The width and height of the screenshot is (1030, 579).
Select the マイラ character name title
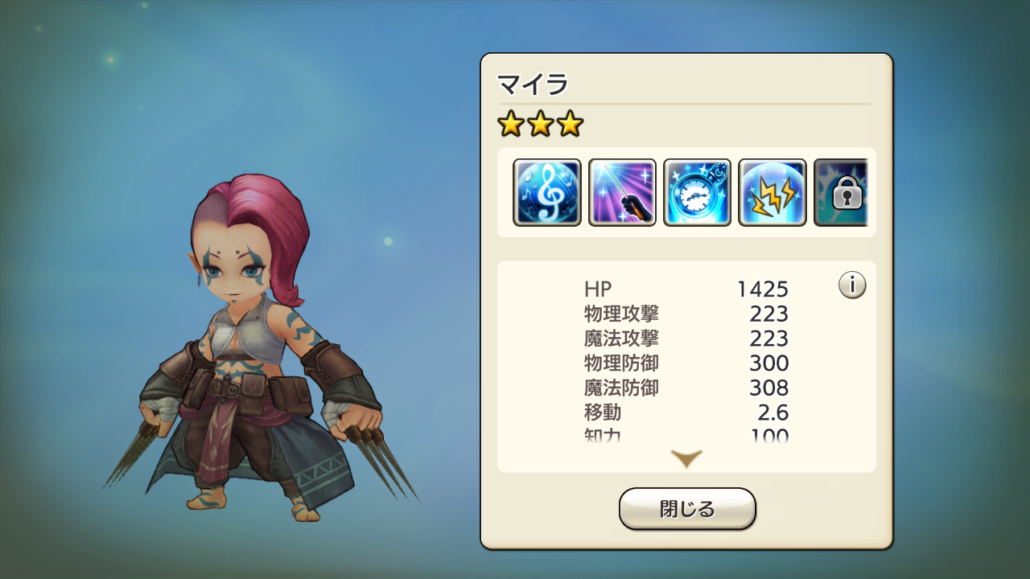tap(533, 84)
